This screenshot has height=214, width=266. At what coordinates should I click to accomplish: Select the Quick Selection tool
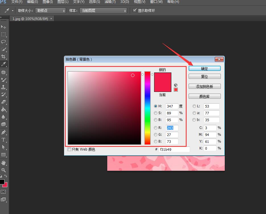pyautogui.click(x=3, y=49)
